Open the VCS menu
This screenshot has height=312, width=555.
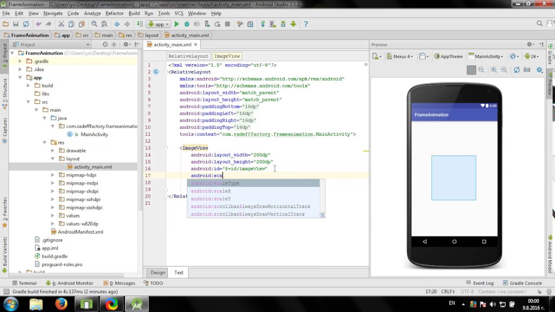pos(179,13)
